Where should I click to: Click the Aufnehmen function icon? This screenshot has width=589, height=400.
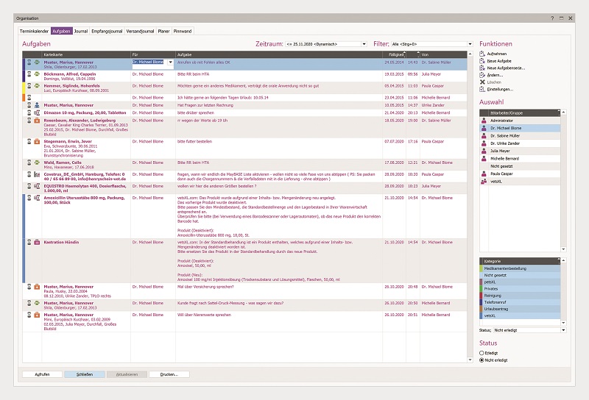click(482, 54)
